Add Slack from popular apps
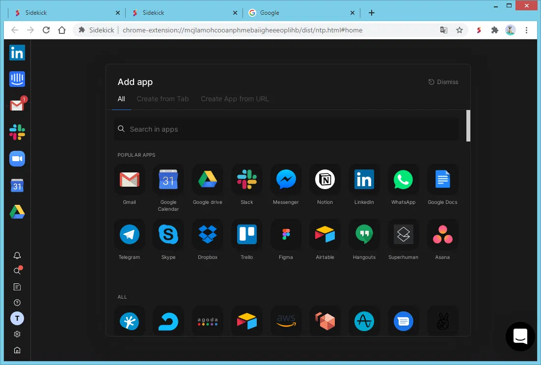 click(247, 180)
